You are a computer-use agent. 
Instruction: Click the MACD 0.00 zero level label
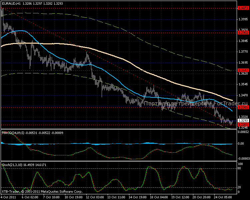pyautogui.click(x=241, y=144)
